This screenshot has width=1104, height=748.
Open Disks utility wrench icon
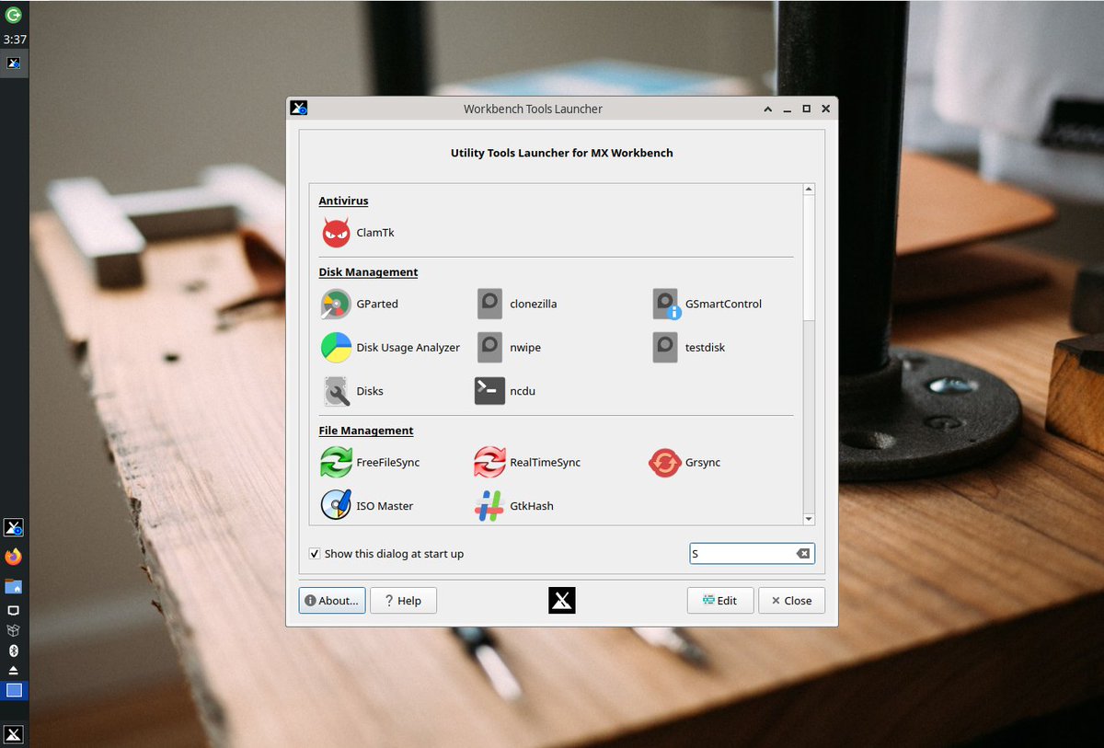[336, 391]
